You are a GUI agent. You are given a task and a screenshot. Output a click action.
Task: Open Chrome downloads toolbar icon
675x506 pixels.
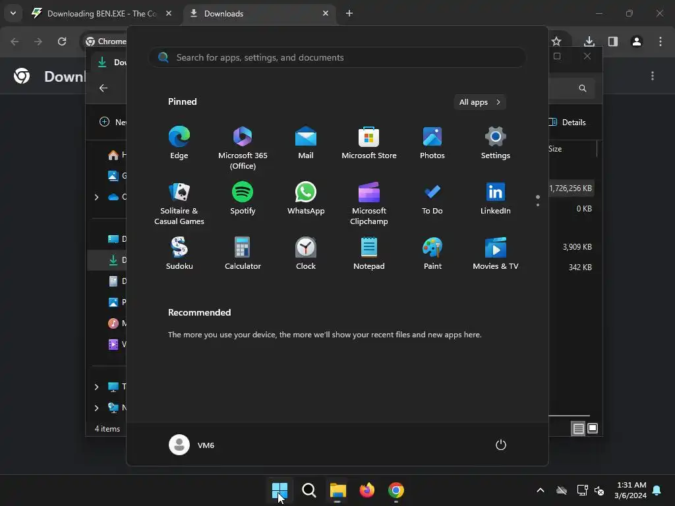[x=589, y=42]
